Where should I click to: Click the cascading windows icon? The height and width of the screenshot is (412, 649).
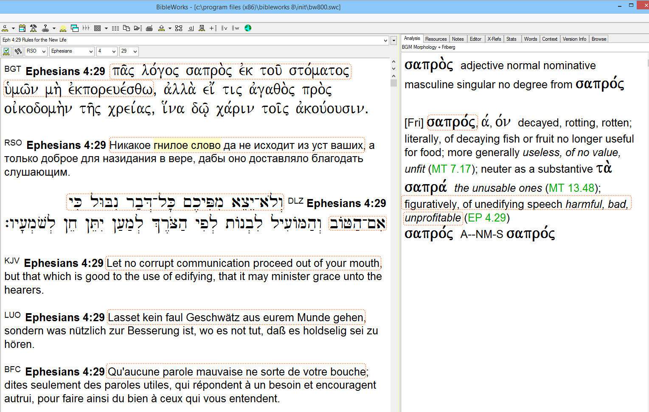[x=75, y=28]
